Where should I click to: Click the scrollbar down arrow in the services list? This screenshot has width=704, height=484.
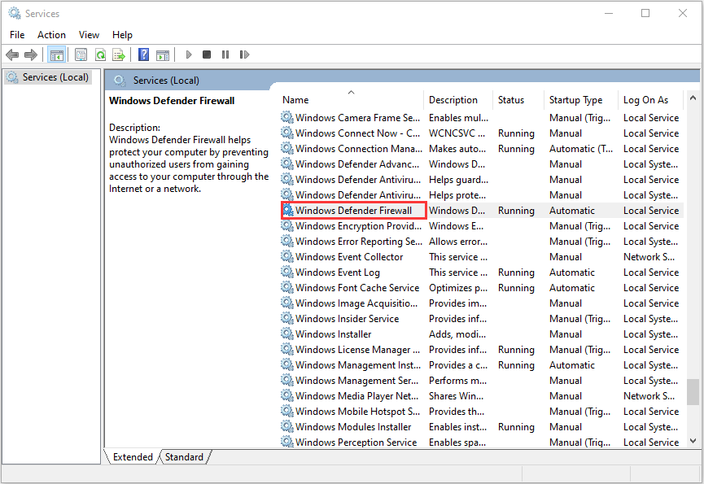point(693,441)
